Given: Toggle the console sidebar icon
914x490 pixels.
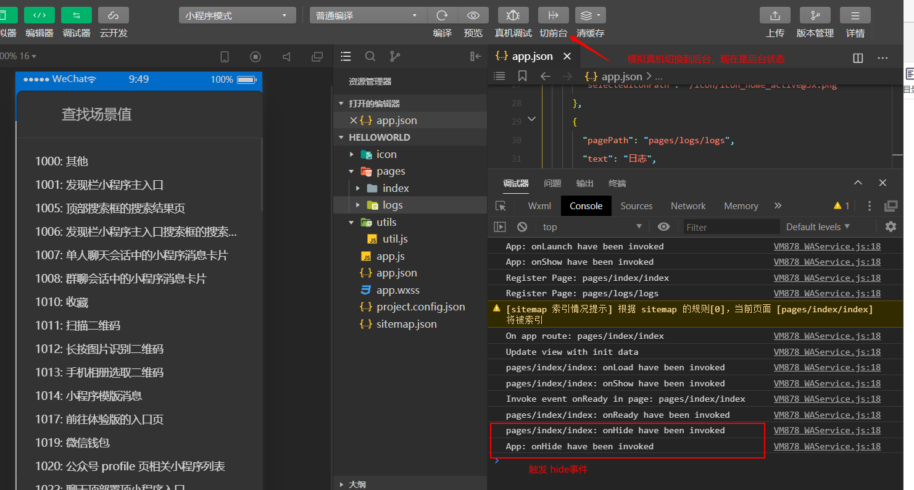Looking at the screenshot, I should point(500,227).
